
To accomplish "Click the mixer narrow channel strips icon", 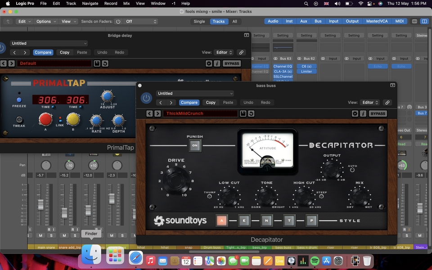I will pyautogui.click(x=414, y=21).
